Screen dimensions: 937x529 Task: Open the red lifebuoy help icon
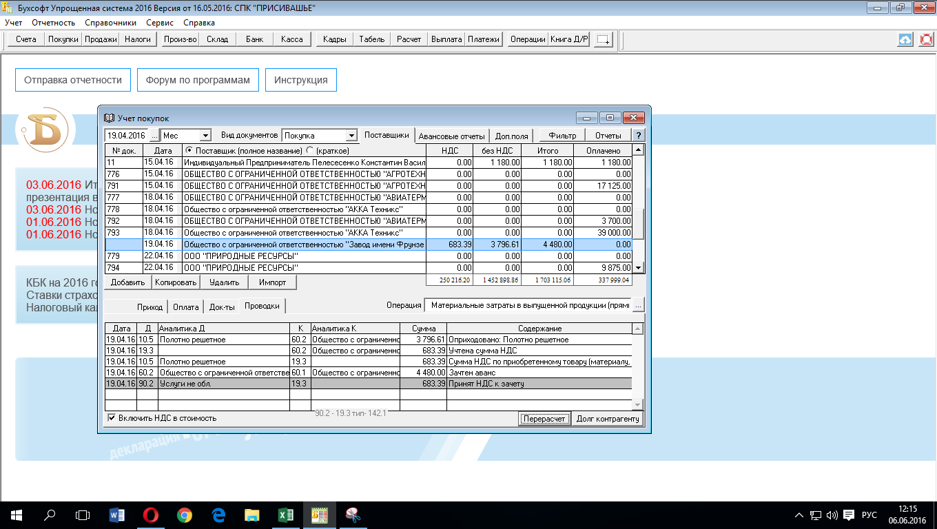[926, 39]
